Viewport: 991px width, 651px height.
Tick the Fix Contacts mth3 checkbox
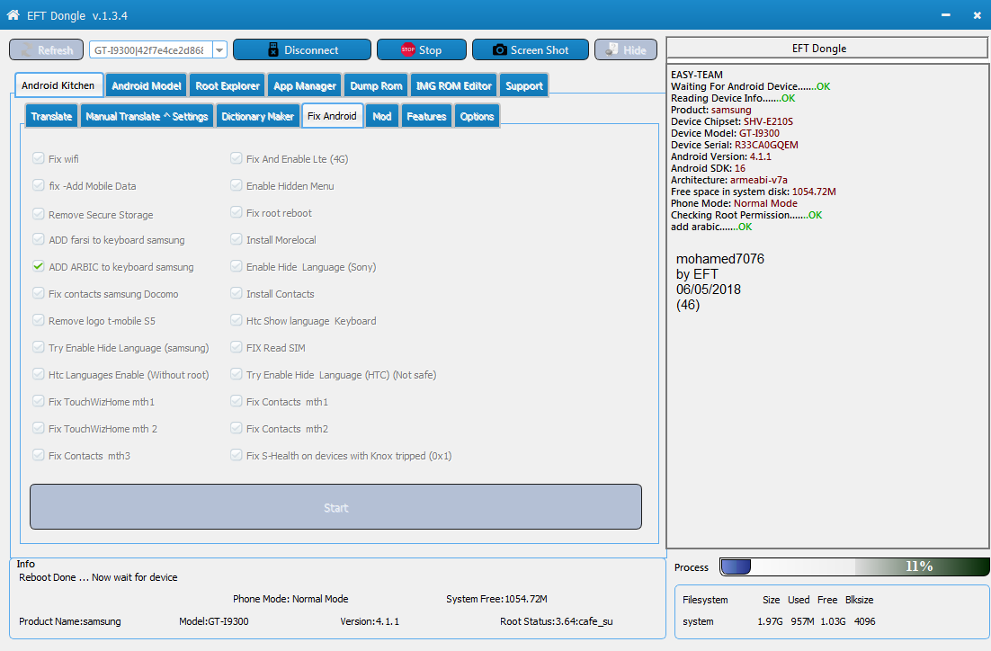point(39,455)
